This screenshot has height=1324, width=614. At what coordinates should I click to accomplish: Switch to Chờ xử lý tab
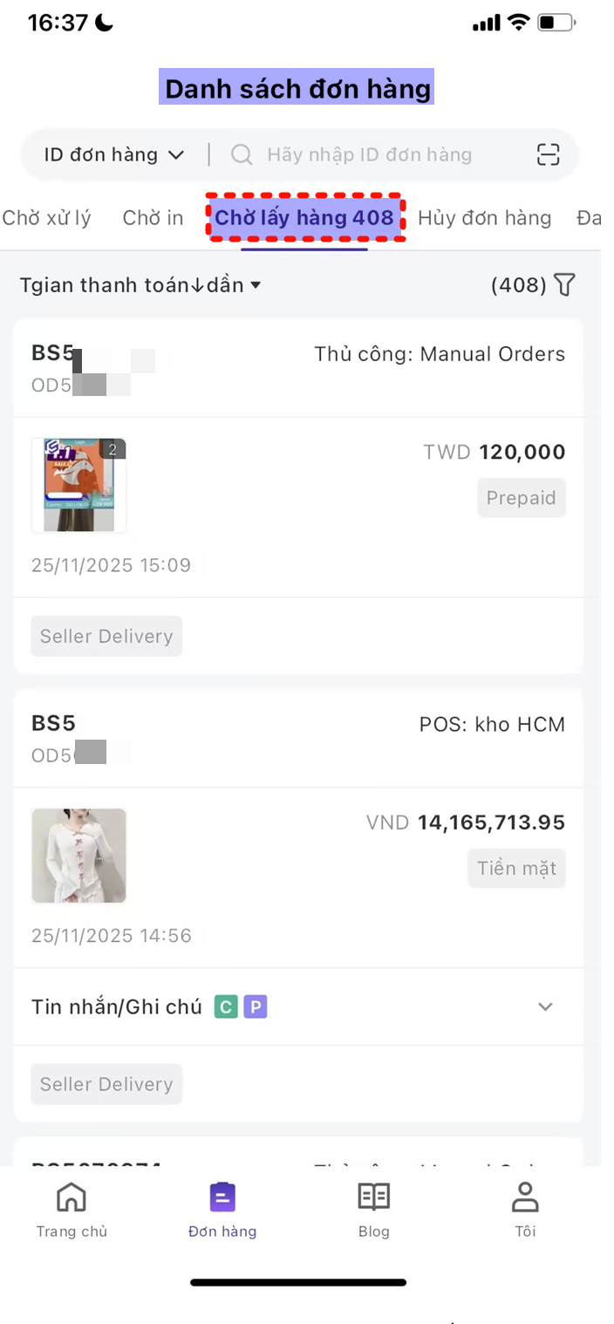[46, 218]
